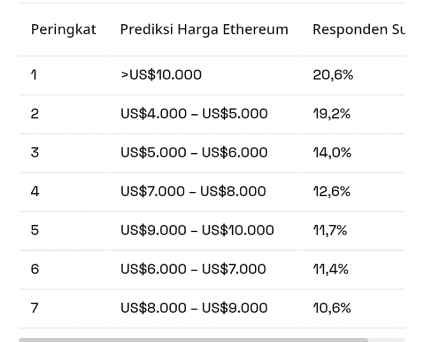
Task: Click rank number 7 cell
Action: point(34,308)
